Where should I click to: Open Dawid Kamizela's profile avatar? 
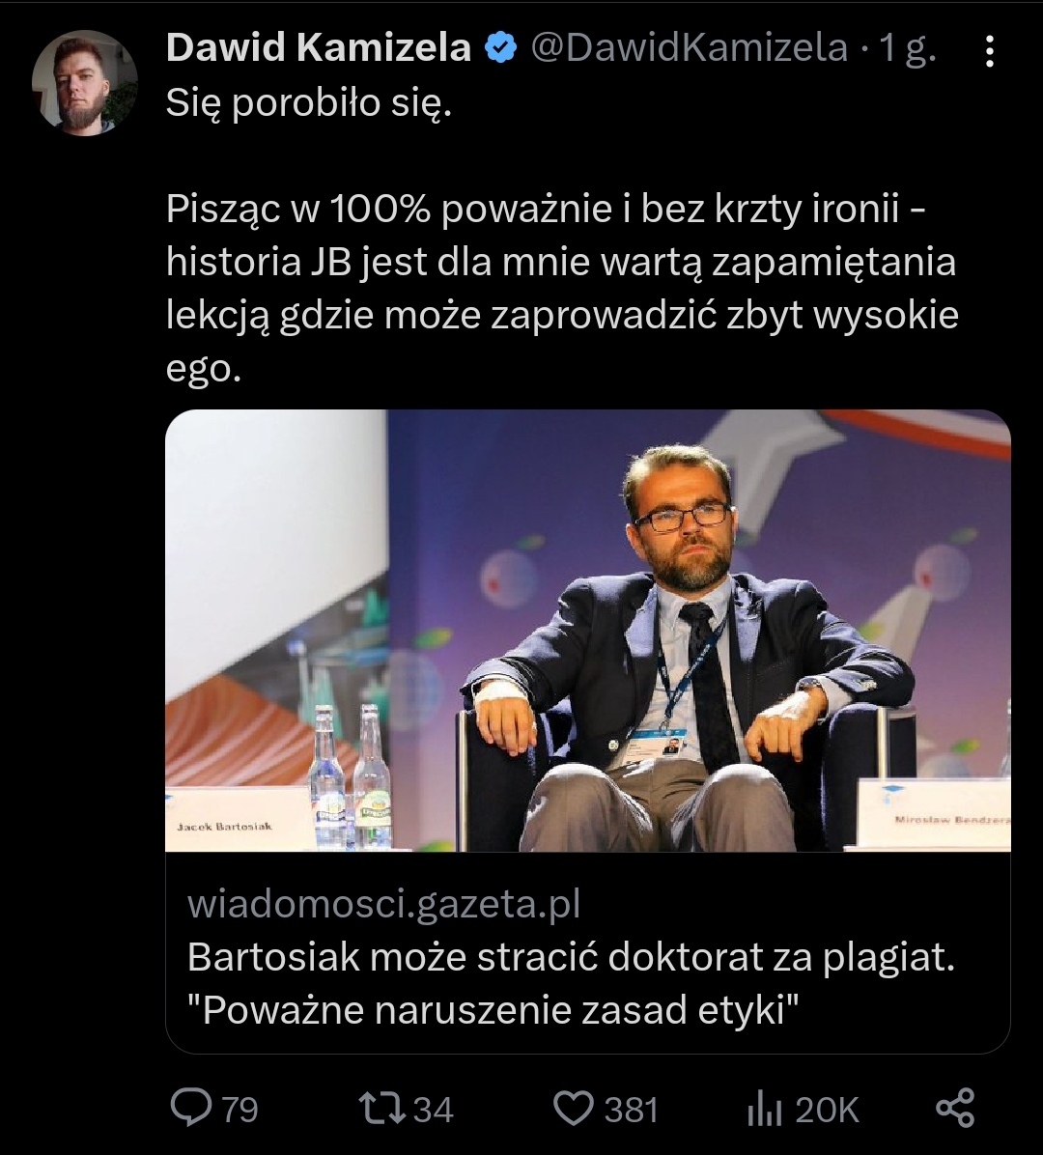85,83
